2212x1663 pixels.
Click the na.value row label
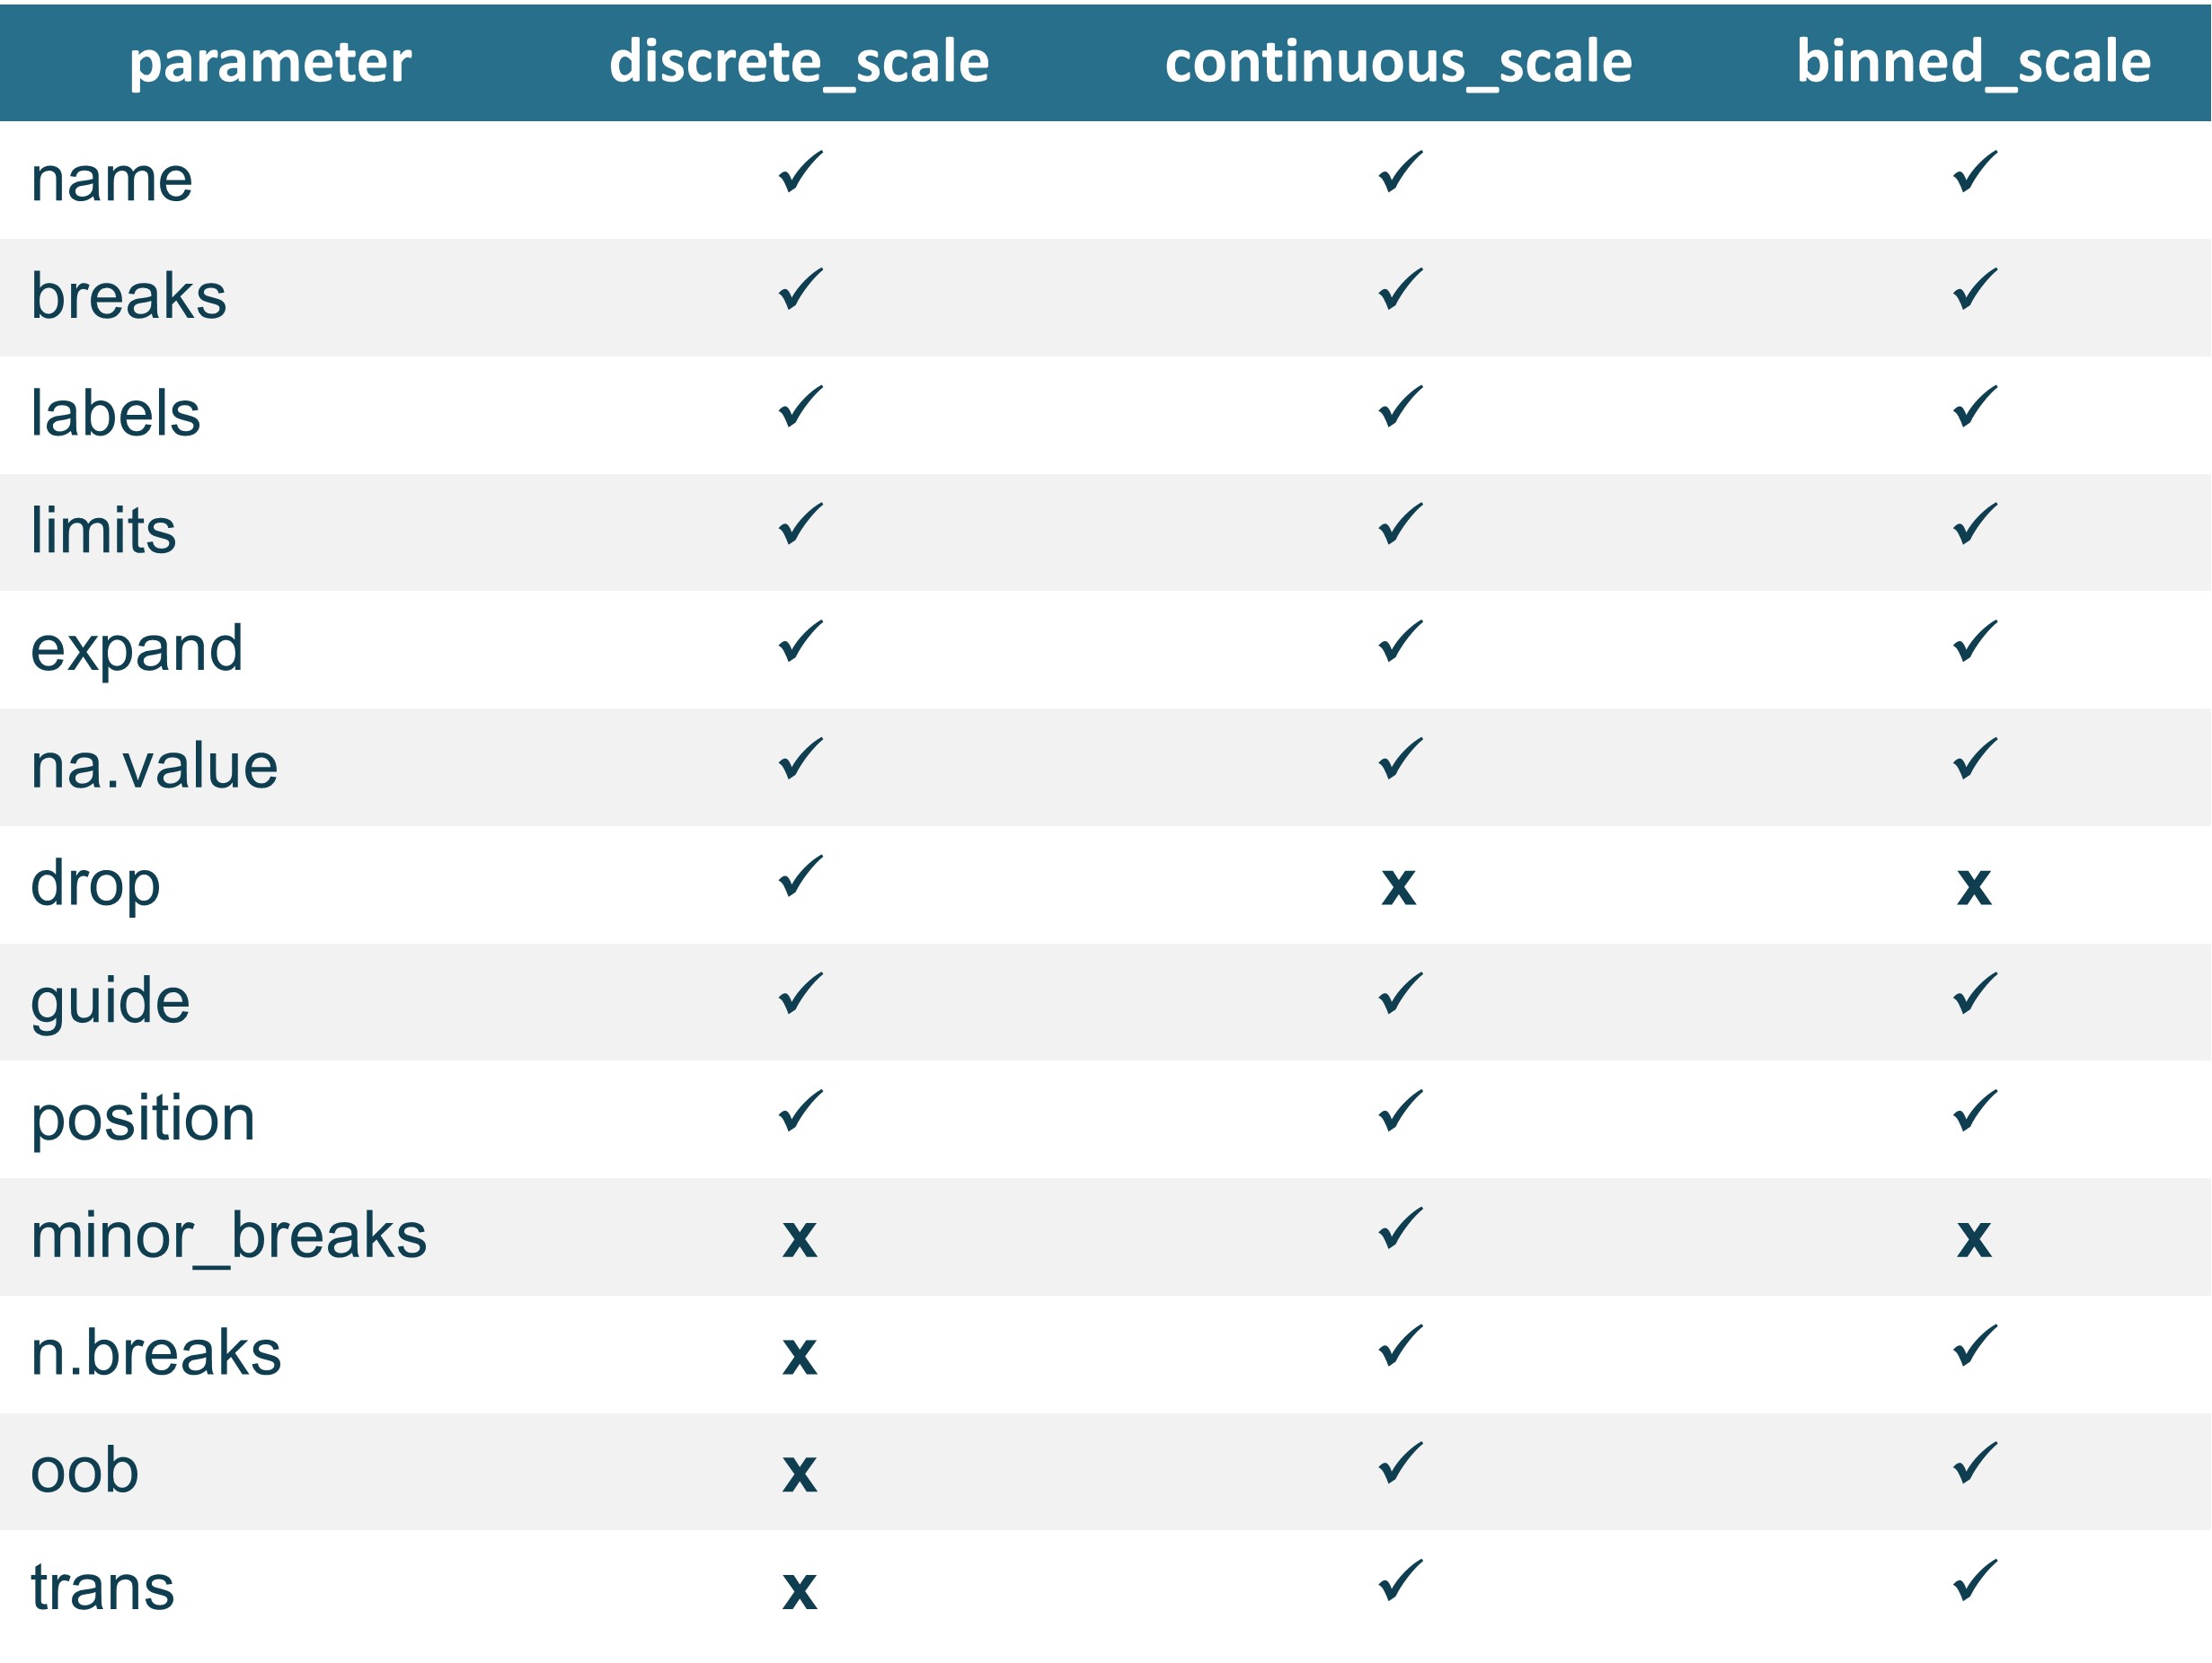click(154, 767)
